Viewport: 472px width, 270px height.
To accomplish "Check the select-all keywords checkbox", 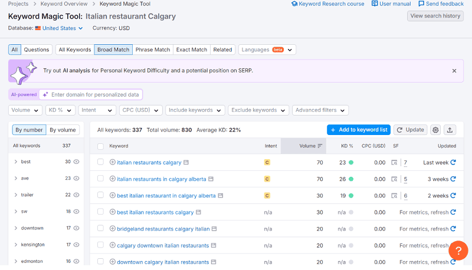I will [x=100, y=146].
